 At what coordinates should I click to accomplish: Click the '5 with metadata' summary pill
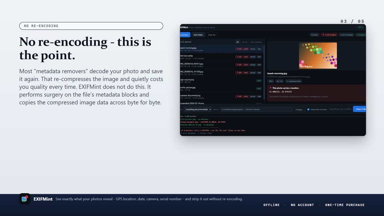click(x=346, y=35)
